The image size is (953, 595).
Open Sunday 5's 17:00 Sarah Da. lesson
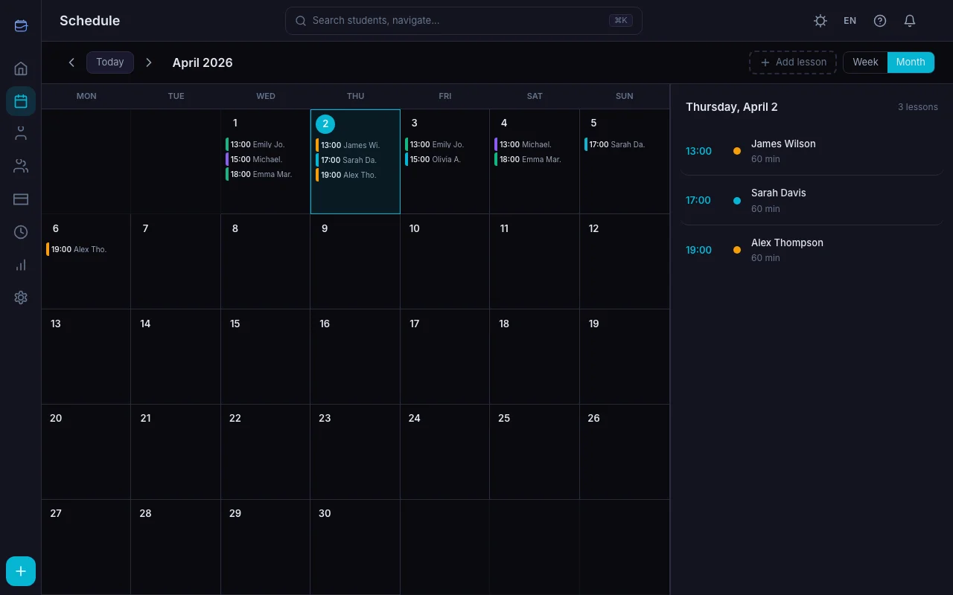(624, 144)
